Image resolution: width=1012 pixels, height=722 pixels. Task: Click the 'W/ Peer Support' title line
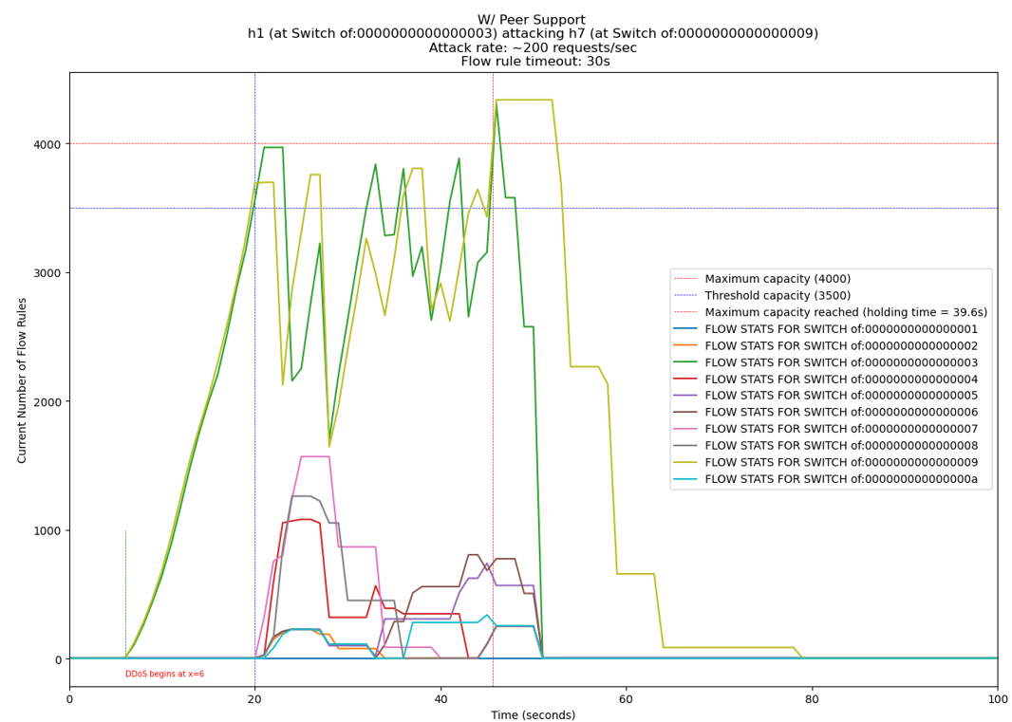[532, 20]
